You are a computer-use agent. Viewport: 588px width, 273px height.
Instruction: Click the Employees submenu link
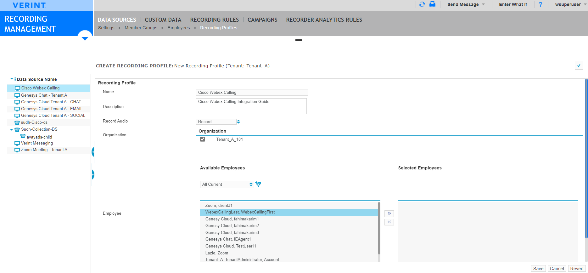pos(178,28)
